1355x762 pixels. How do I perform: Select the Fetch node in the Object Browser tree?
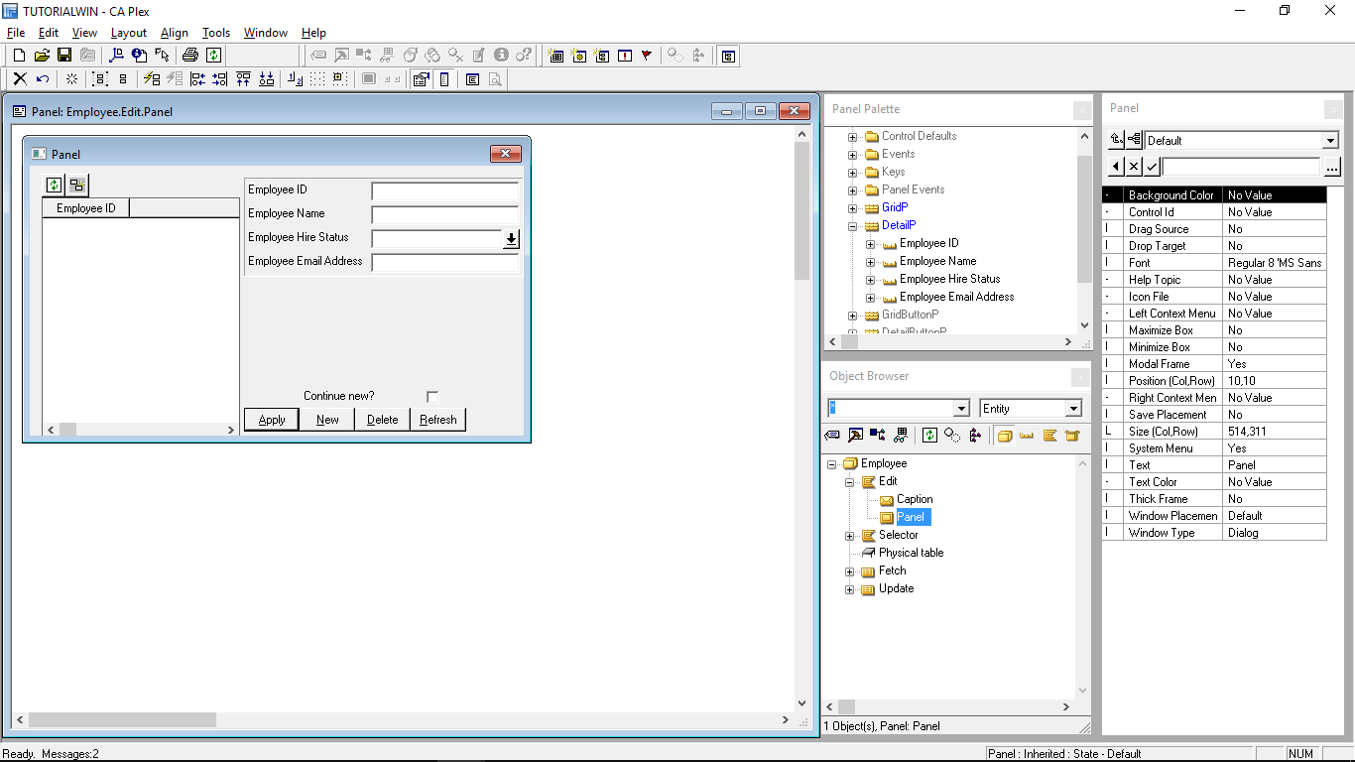(x=892, y=571)
